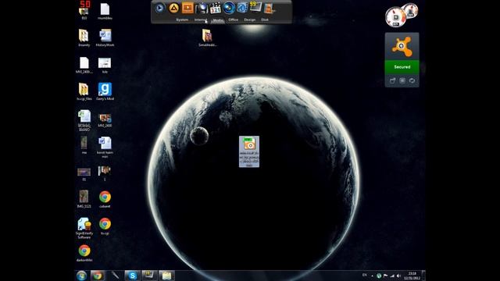Image resolution: width=500 pixels, height=281 pixels.
Task: Open the pen tool taskbar icon
Action: coord(115,276)
